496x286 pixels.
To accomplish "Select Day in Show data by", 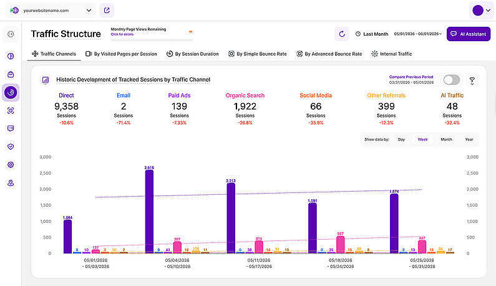I will click(401, 139).
